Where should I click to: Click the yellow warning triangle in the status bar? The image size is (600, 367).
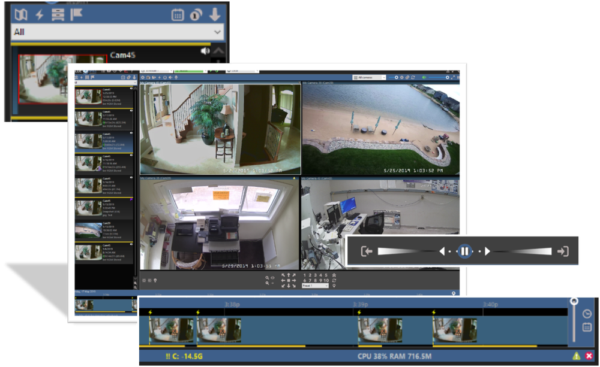tap(576, 356)
